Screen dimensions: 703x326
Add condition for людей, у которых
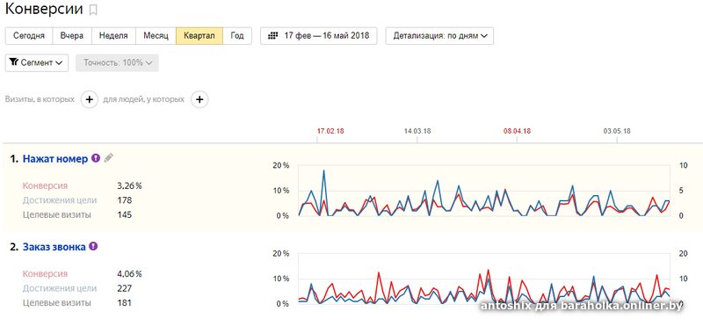199,99
